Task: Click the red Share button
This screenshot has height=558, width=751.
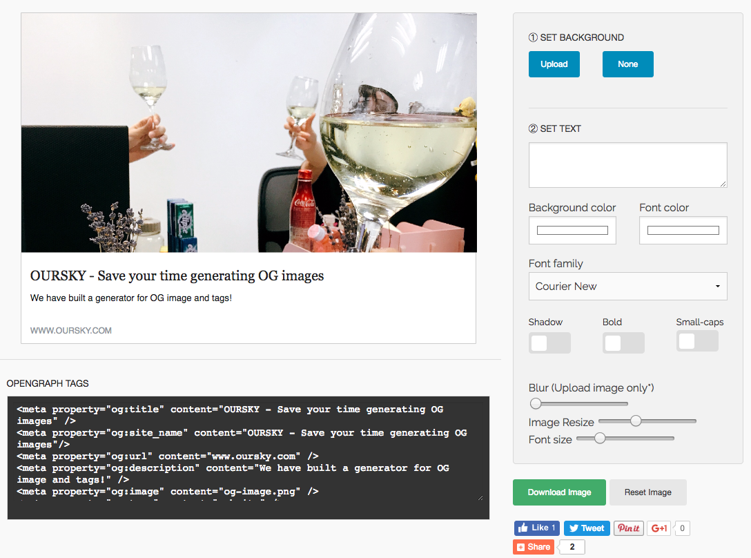Action: pos(534,547)
